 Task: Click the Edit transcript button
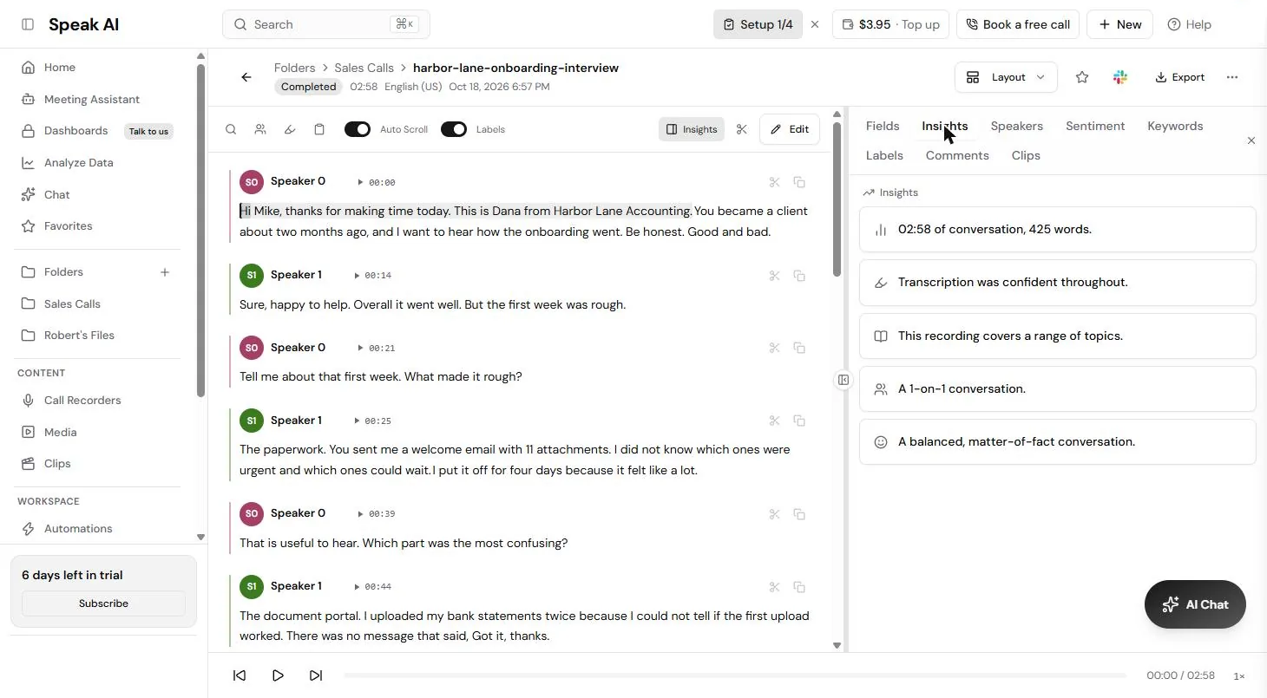point(790,129)
